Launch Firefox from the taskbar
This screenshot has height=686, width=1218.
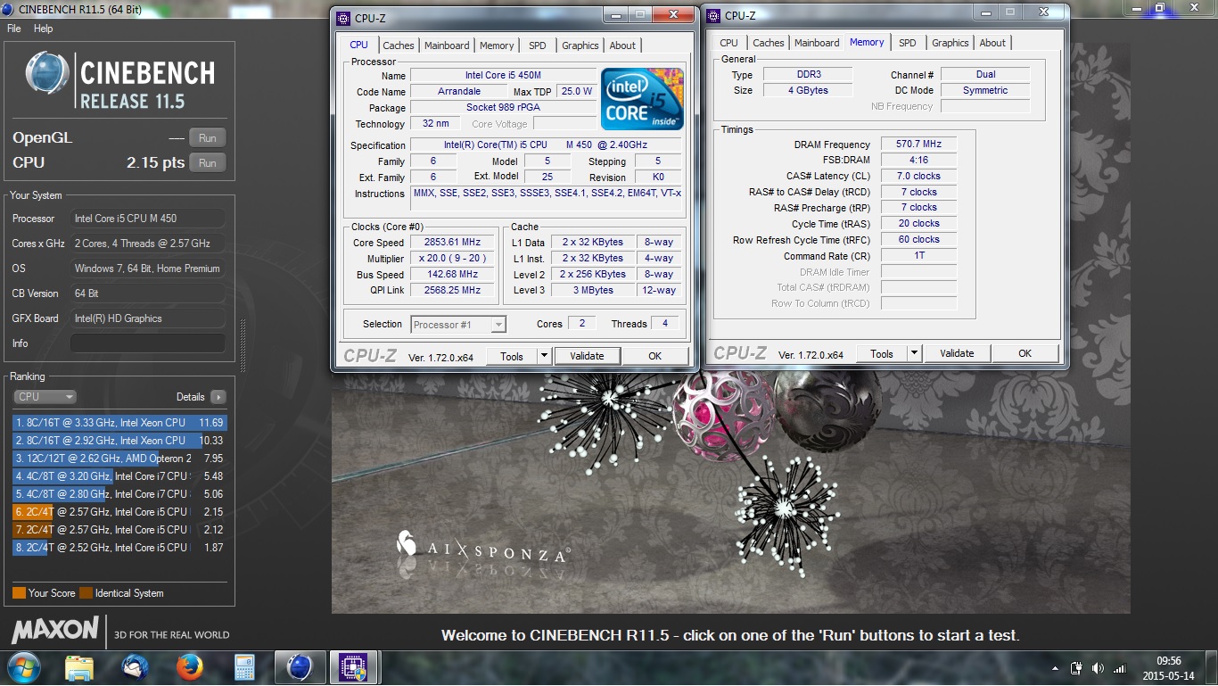click(189, 667)
